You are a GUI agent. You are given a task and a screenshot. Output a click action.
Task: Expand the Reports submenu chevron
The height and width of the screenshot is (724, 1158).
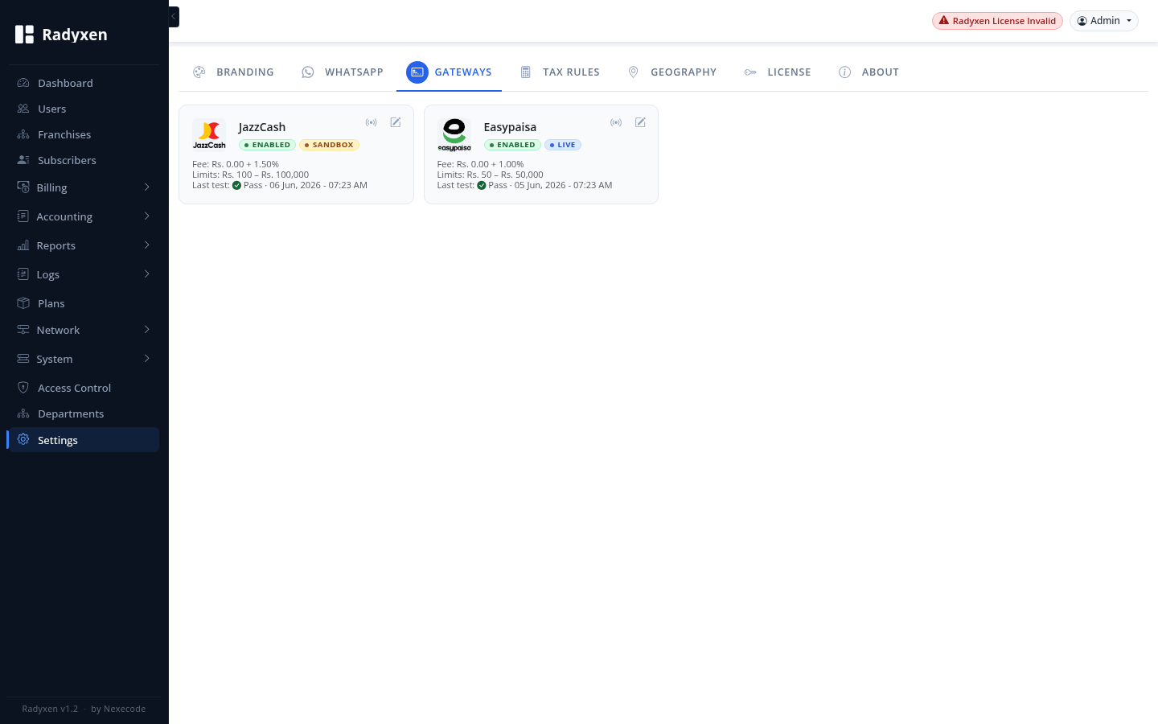point(147,245)
